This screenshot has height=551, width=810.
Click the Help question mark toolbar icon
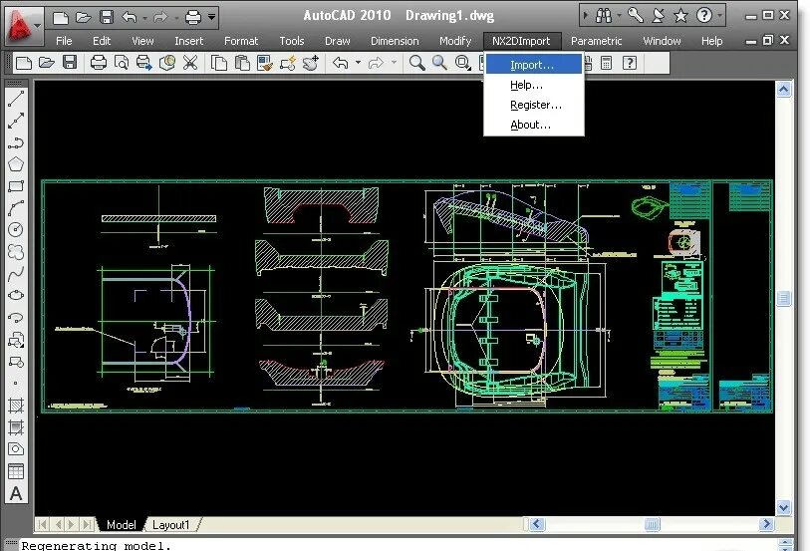630,63
